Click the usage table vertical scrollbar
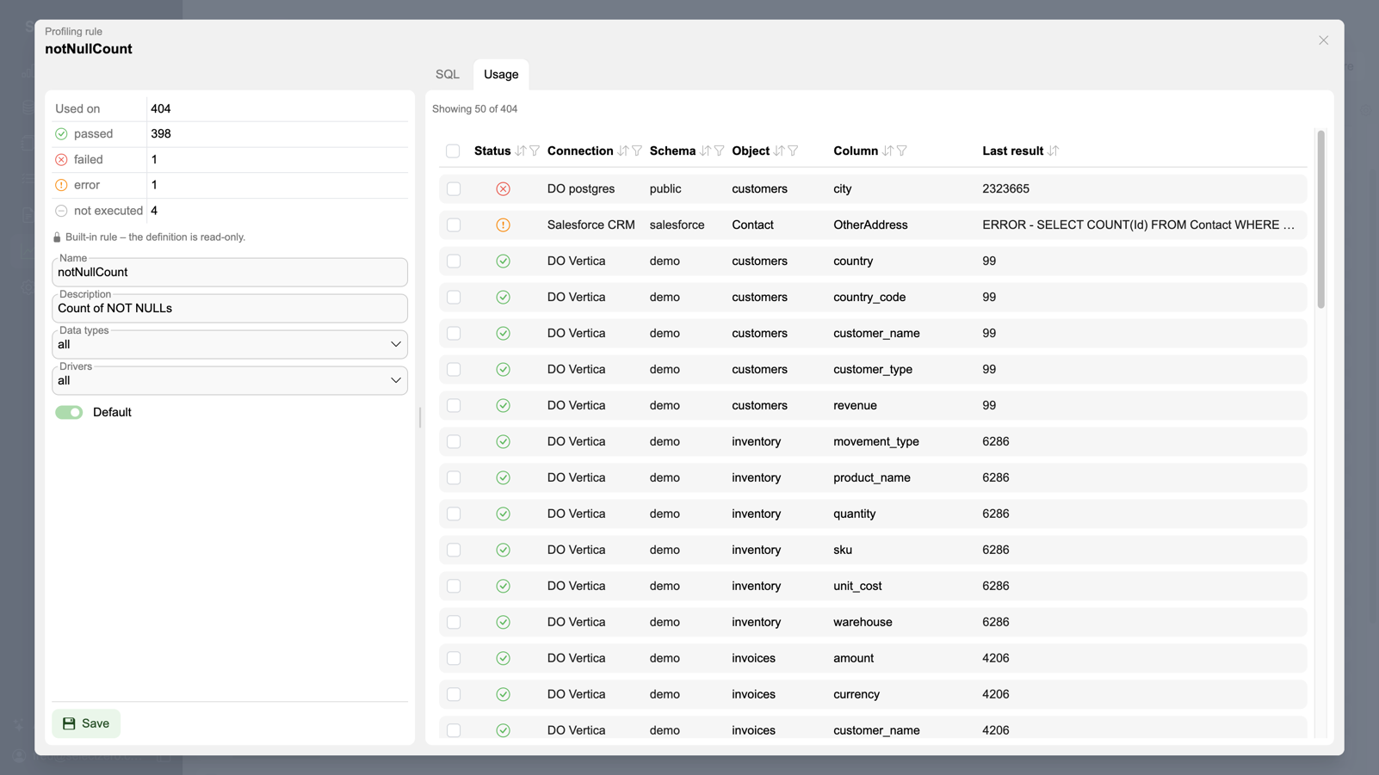1379x775 pixels. click(x=1320, y=219)
